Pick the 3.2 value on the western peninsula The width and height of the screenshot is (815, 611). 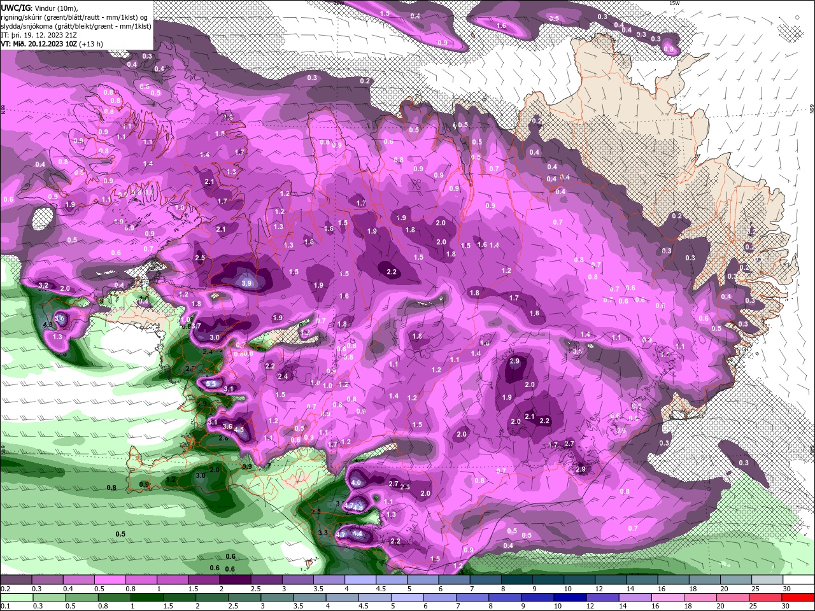pyautogui.click(x=43, y=285)
